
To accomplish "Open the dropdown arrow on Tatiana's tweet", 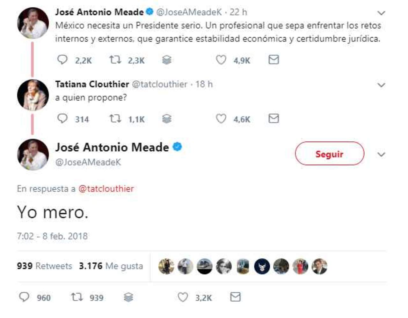I will pyautogui.click(x=381, y=85).
